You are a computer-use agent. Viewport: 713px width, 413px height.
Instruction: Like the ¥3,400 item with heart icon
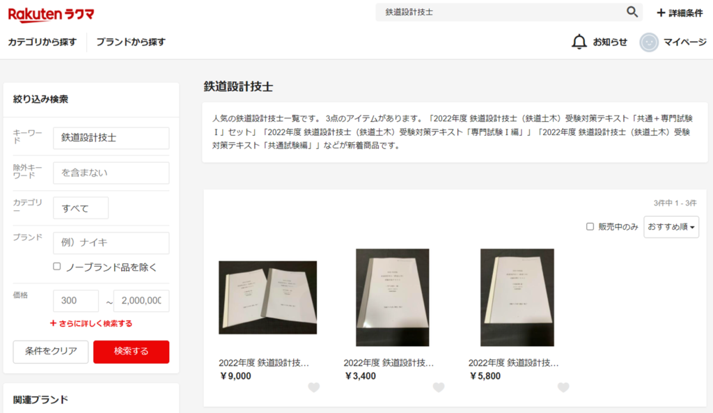tap(439, 387)
